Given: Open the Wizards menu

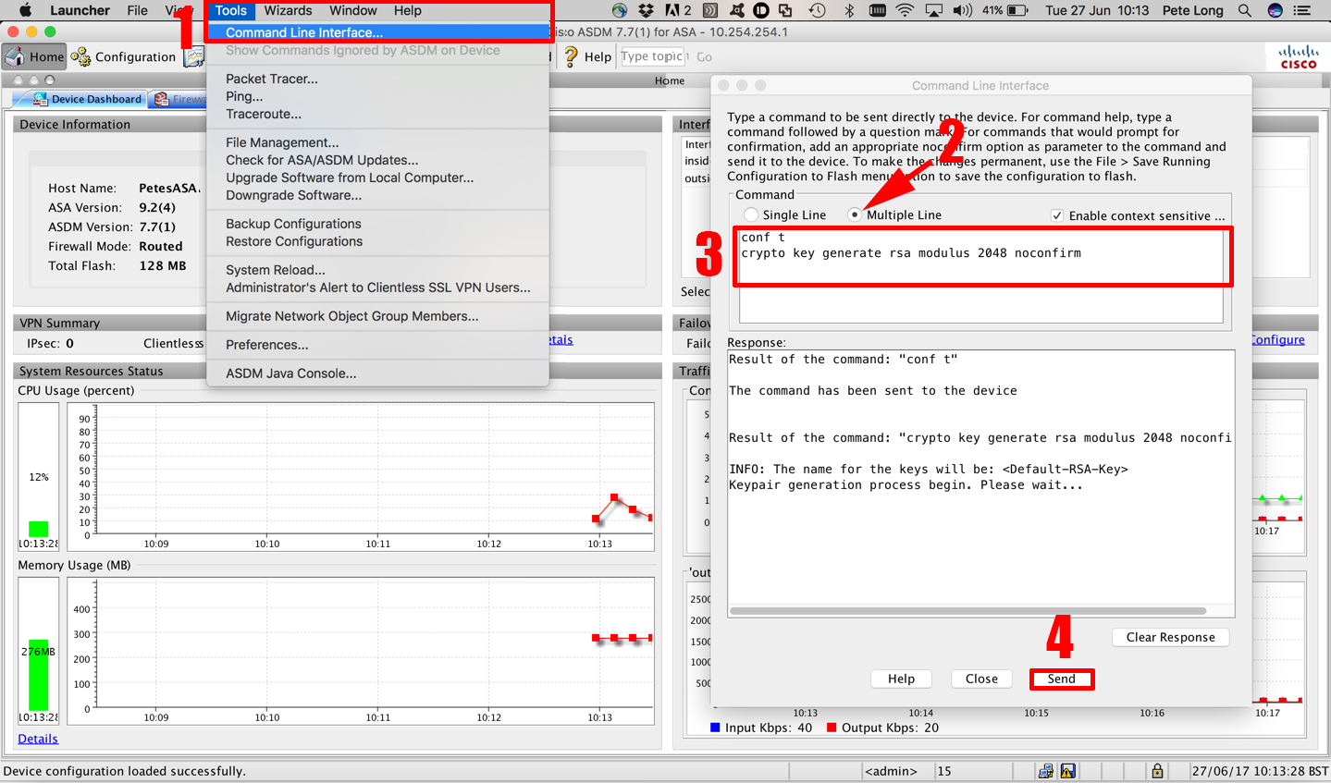Looking at the screenshot, I should [288, 10].
